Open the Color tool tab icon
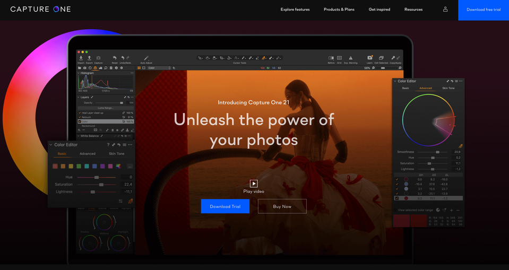509x270 pixels. tap(95, 68)
